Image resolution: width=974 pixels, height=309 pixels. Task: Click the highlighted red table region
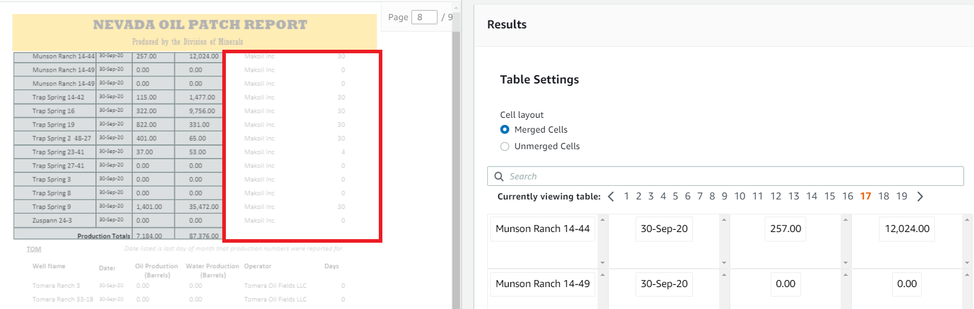[x=302, y=146]
